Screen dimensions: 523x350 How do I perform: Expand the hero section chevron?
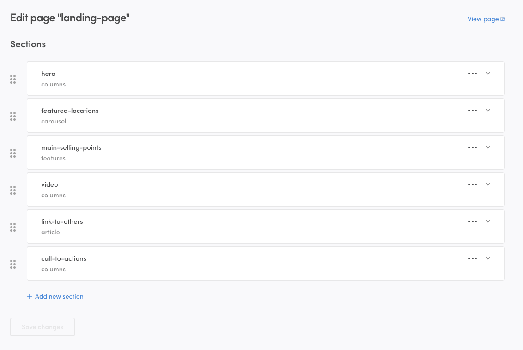488,74
